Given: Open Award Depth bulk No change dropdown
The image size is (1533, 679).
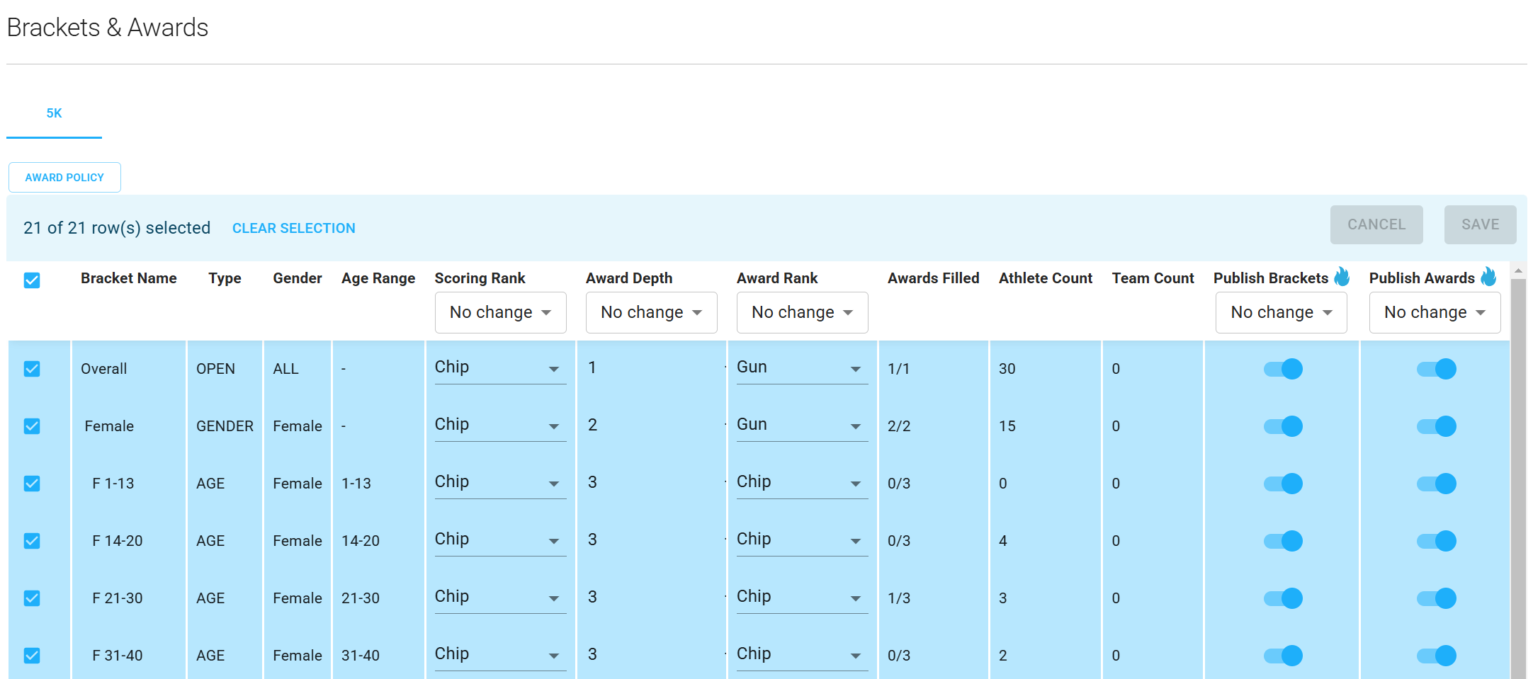Looking at the screenshot, I should 652,312.
